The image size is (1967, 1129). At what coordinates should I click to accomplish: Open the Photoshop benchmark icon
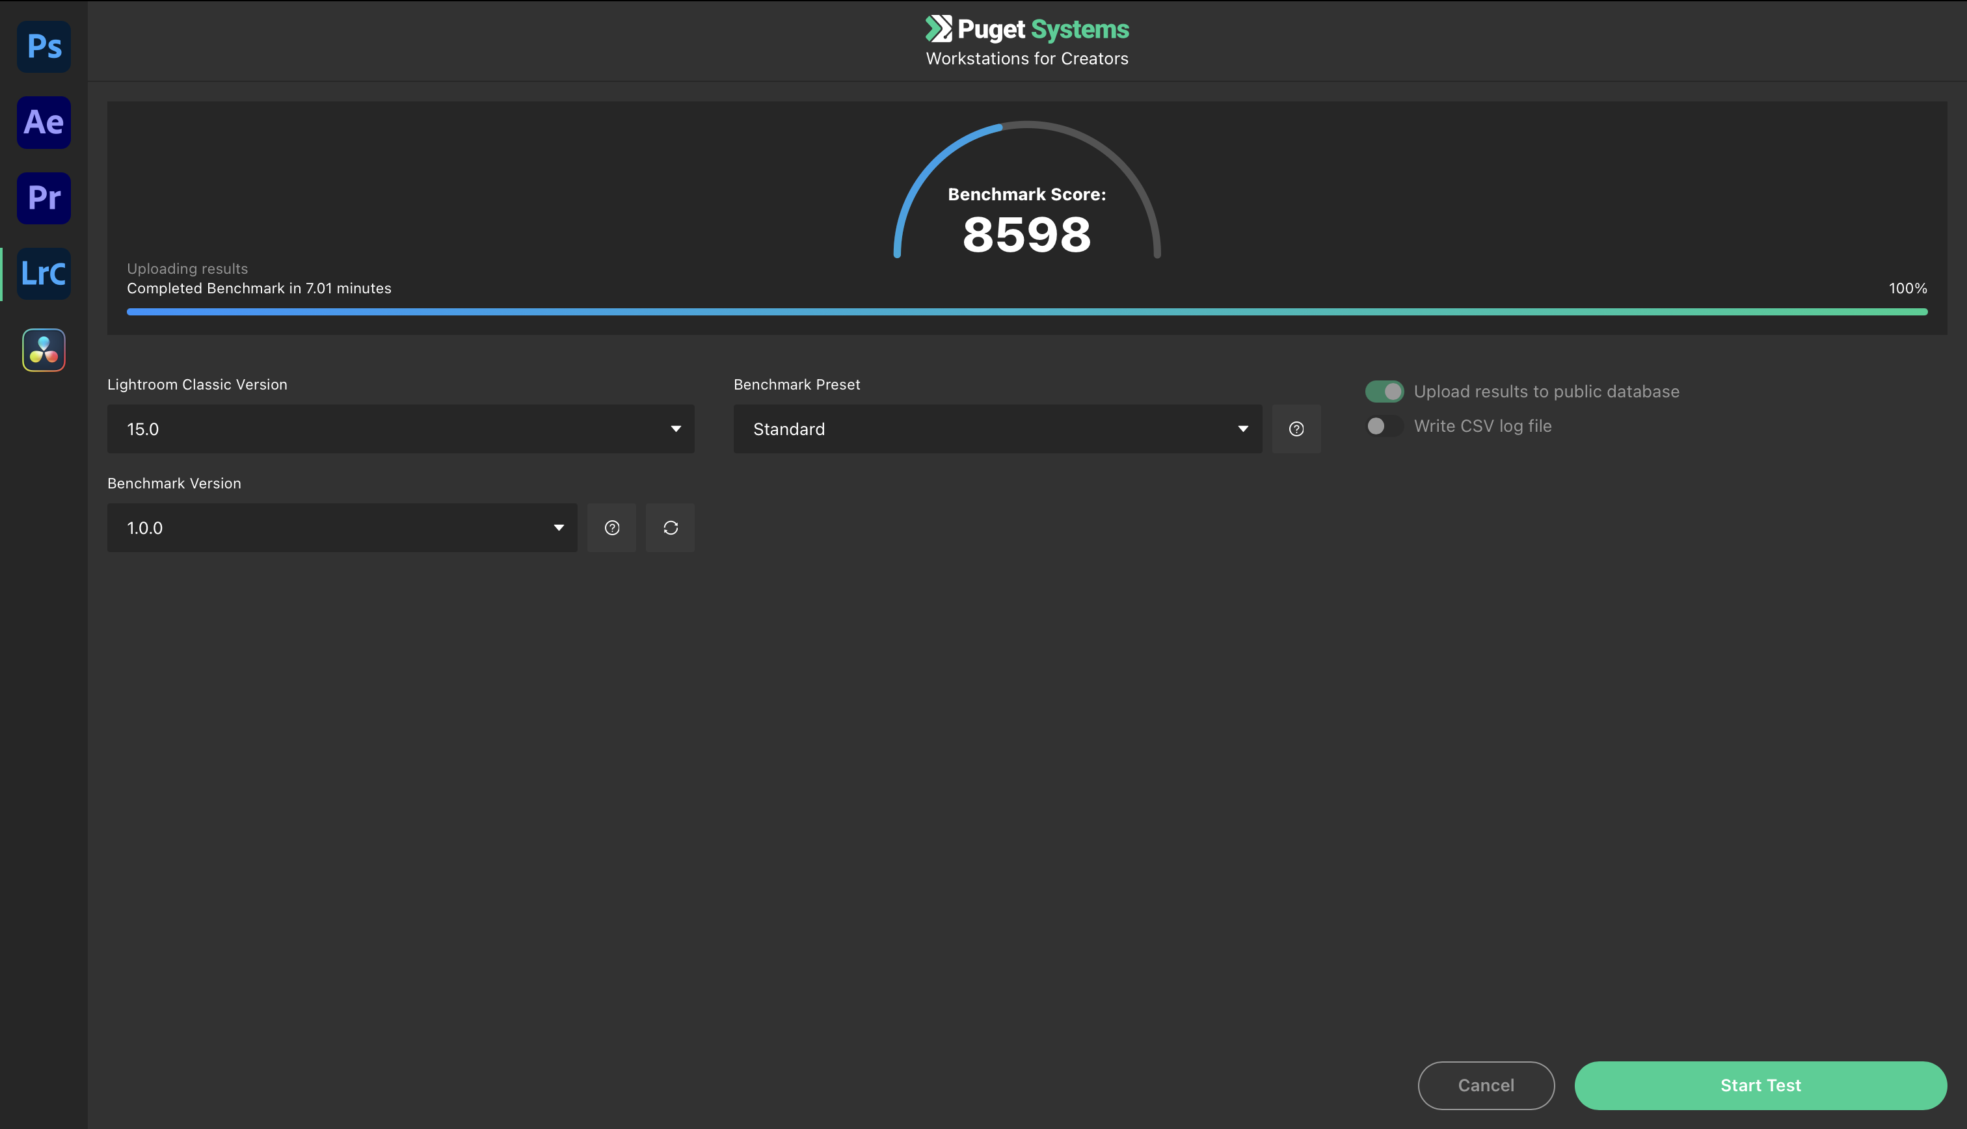pos(44,47)
